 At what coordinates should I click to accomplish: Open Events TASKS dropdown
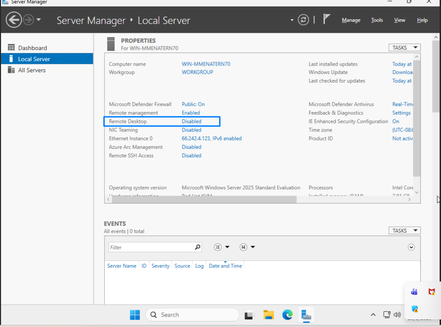[x=404, y=231]
